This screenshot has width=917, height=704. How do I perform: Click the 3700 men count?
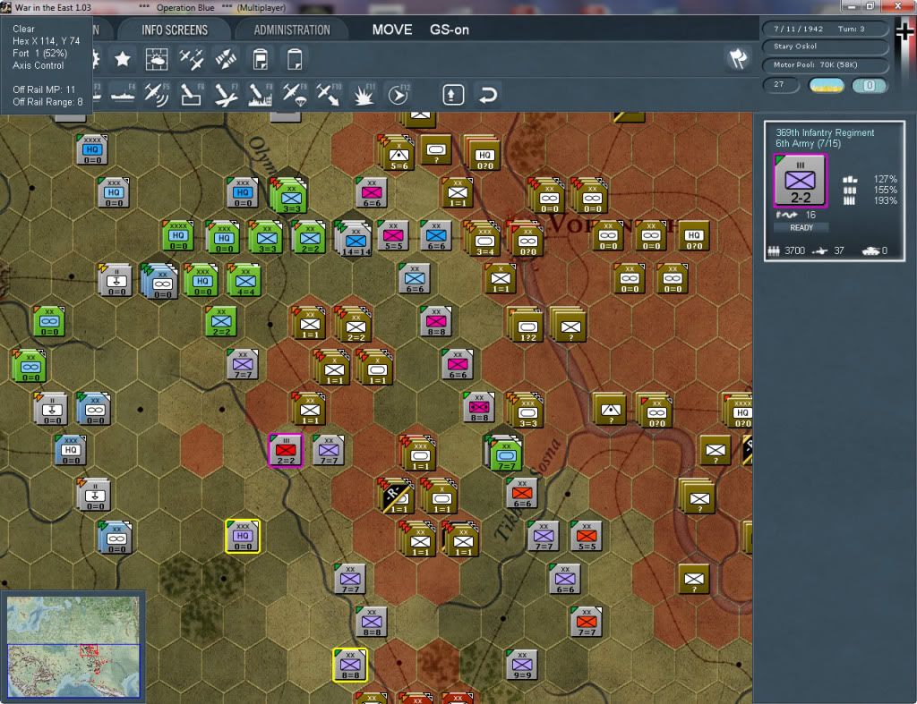click(794, 250)
